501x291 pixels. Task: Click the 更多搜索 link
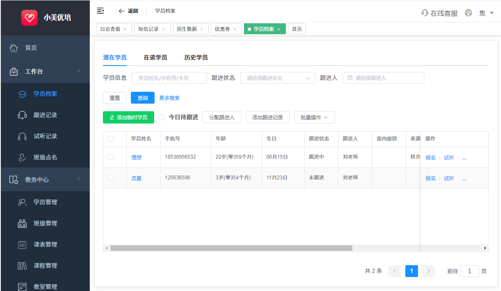169,98
